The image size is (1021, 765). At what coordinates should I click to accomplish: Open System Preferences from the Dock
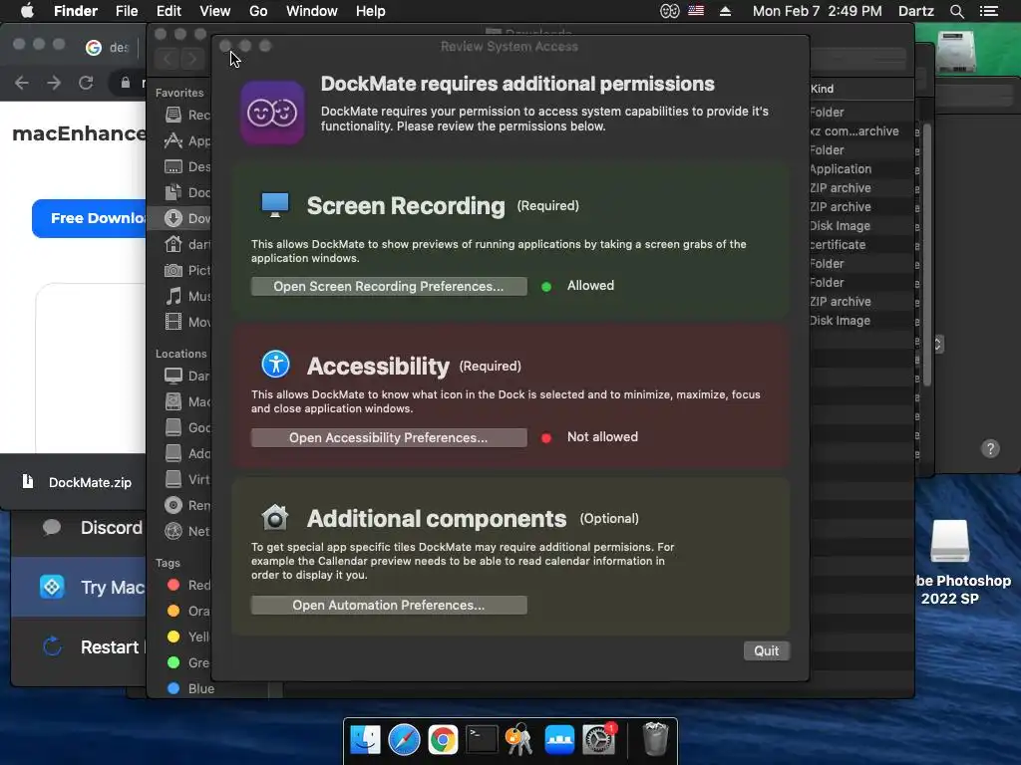pos(598,740)
